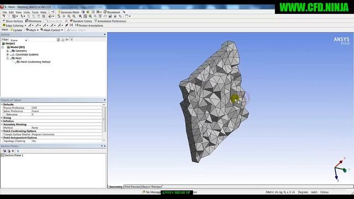Image resolution: width=354 pixels, height=199 pixels.
Task: Select the Zoom tool
Action: 69,16
